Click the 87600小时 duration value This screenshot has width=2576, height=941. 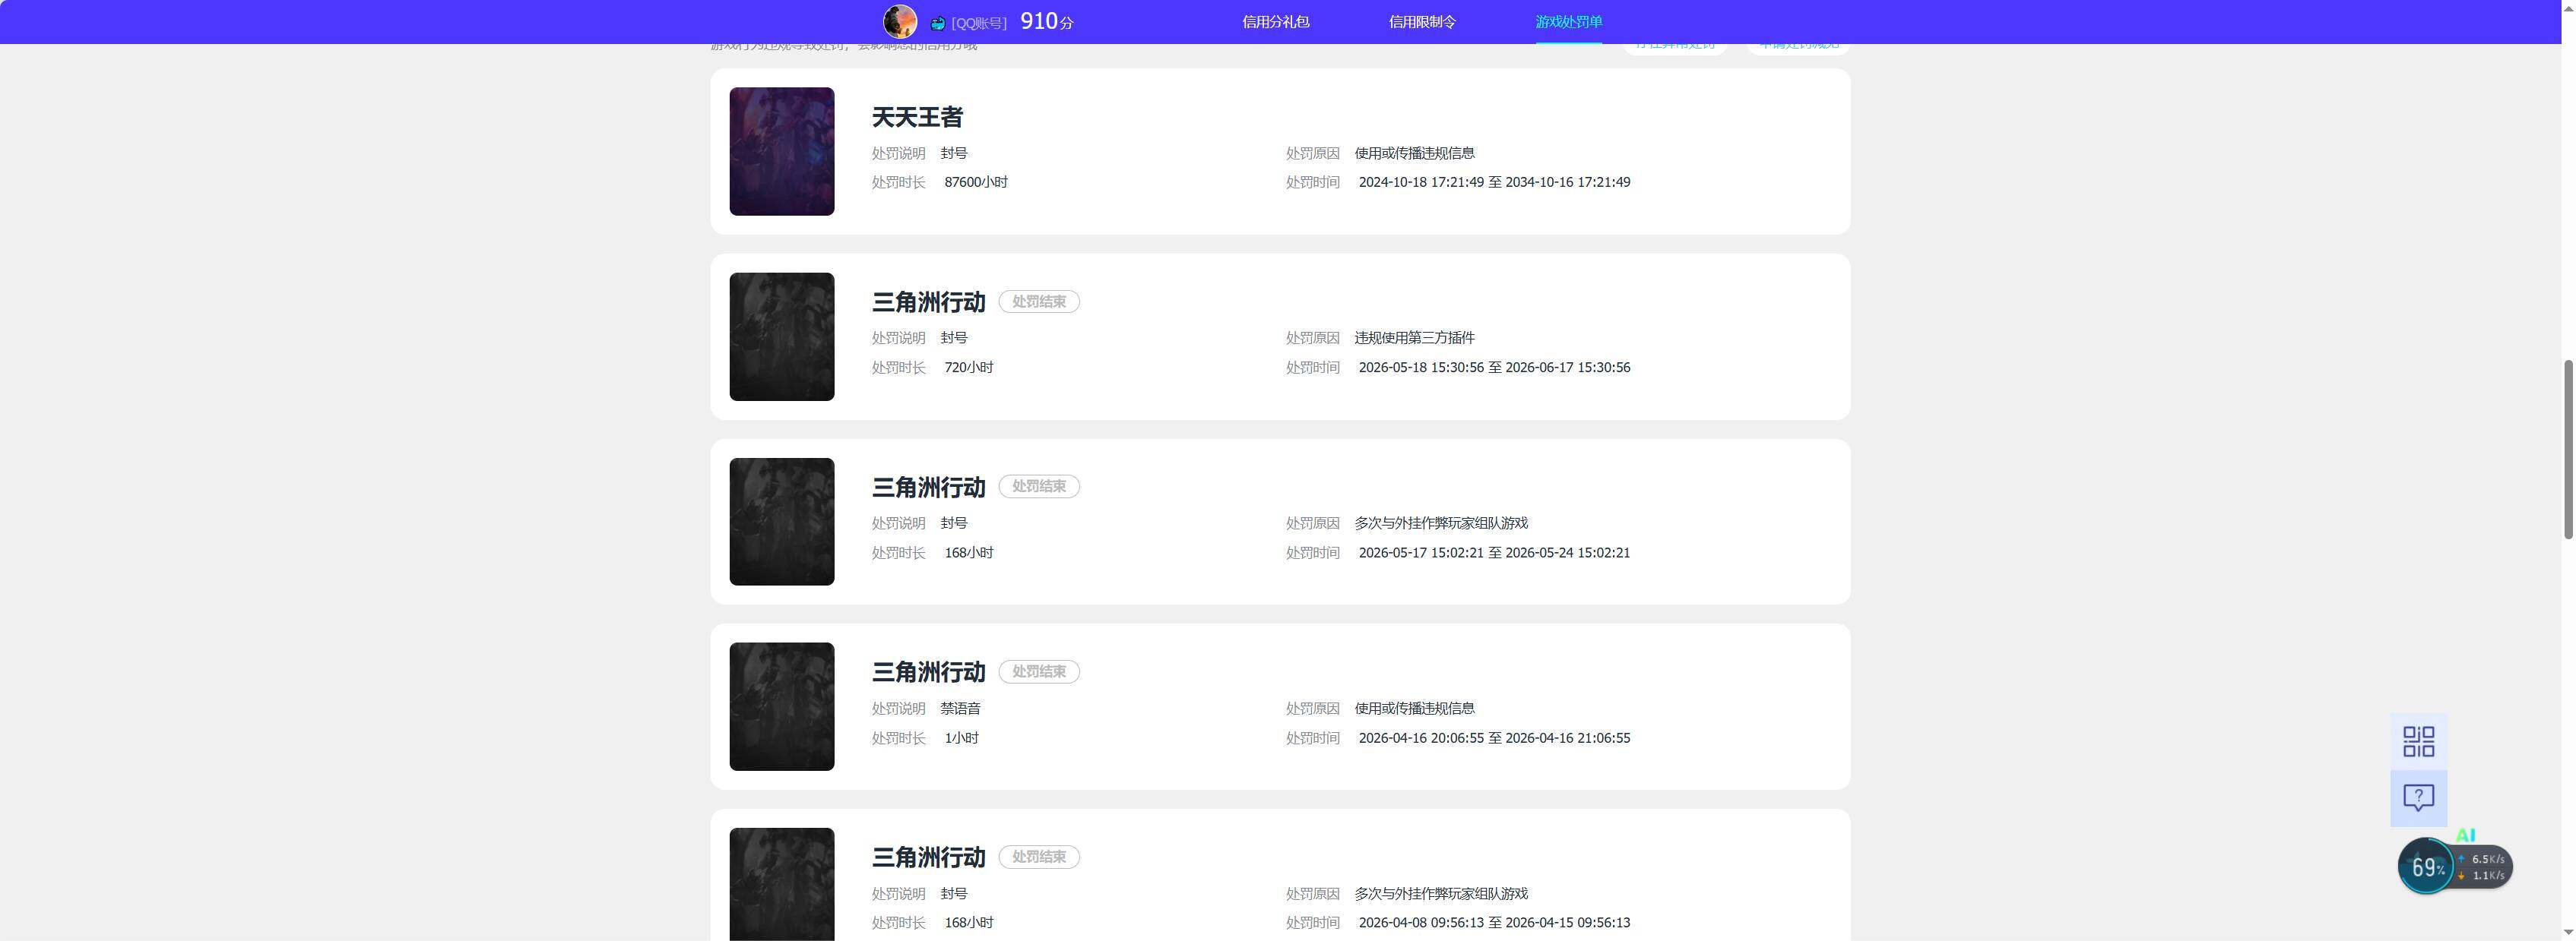976,182
